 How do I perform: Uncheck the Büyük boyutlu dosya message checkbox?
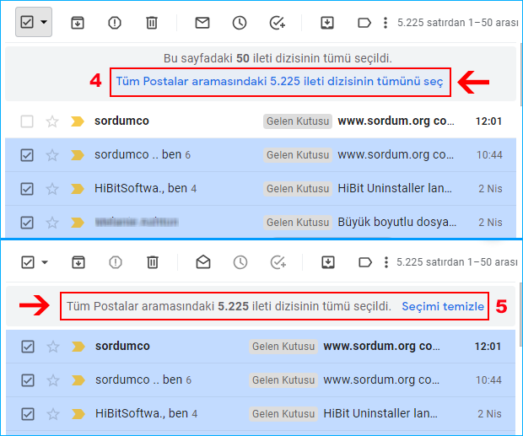coord(27,223)
